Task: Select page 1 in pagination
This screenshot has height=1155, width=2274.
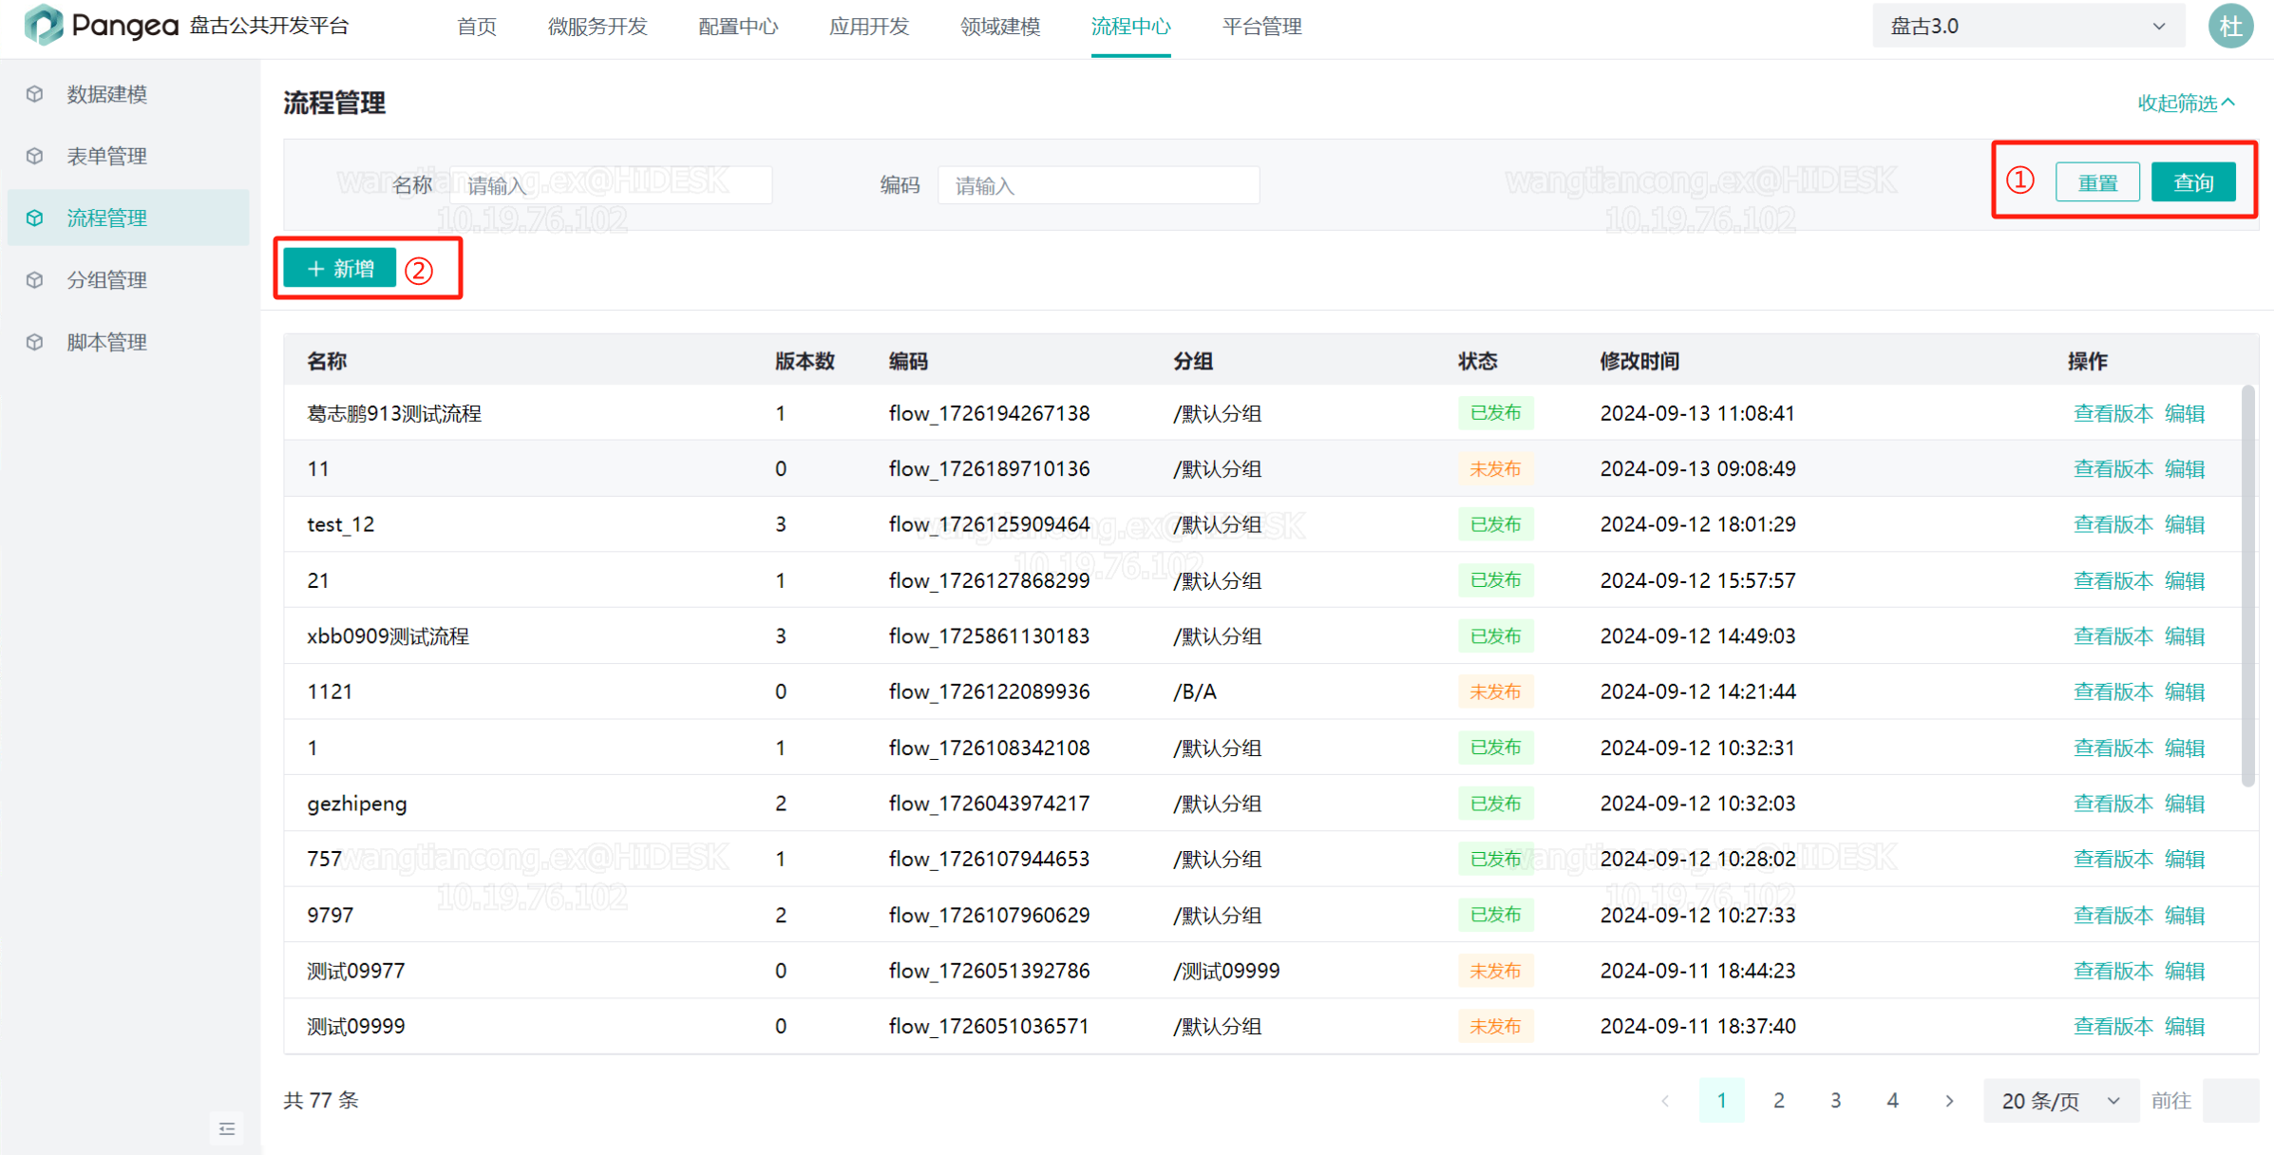Action: (x=1722, y=1101)
